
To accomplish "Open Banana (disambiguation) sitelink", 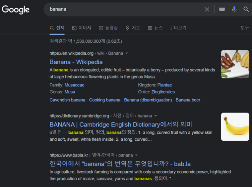I will tap(148, 100).
